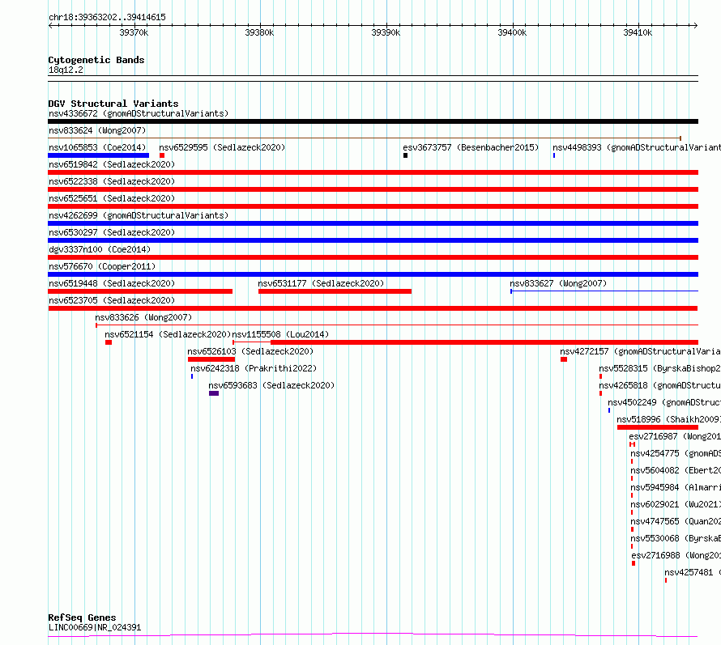The height and width of the screenshot is (645, 721).
Task: Click the Cytogenetic Bands track title
Action: tap(96, 60)
